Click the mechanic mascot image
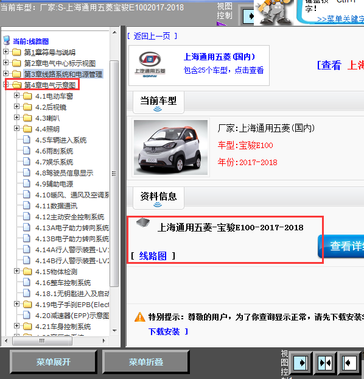This screenshot has width=364, height=379. (x=274, y=12)
